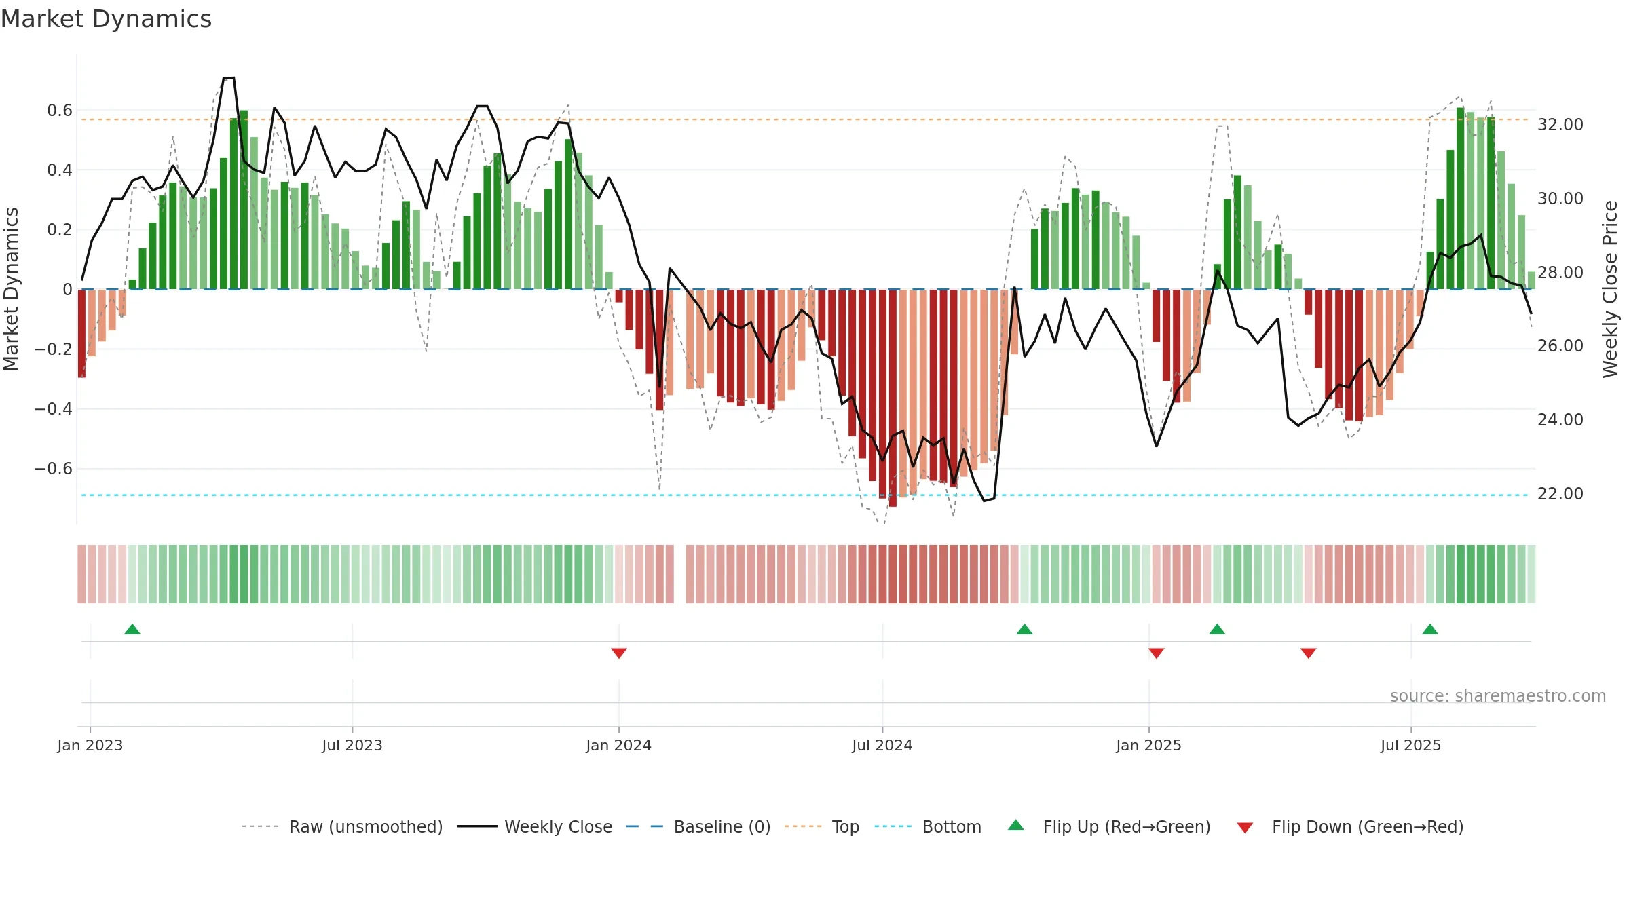Click the tallest dark green bar in mid-2023

(244, 199)
